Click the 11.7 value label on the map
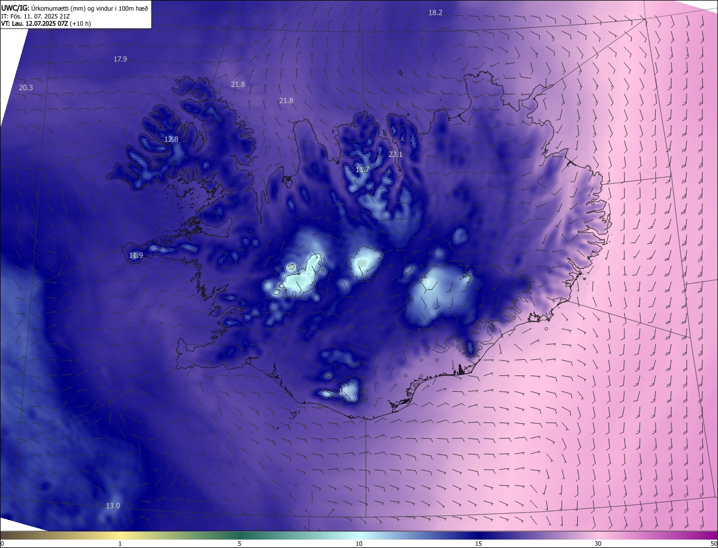The width and height of the screenshot is (718, 548). pos(362,169)
